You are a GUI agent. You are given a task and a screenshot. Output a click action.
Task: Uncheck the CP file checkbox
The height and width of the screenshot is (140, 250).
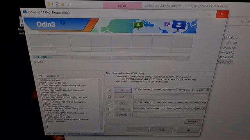pos(109,103)
